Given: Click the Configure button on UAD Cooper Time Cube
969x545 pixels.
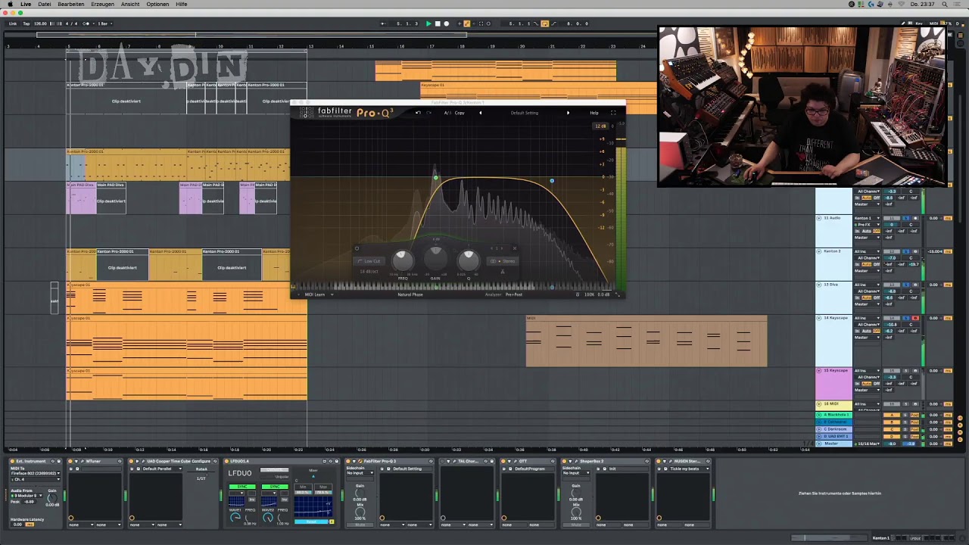Looking at the screenshot, I should click(x=201, y=461).
